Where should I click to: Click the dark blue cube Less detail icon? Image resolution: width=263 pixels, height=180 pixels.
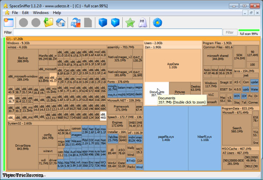103,22
